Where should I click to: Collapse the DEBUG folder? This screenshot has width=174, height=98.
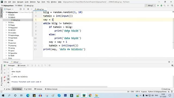click(x=6, y=17)
